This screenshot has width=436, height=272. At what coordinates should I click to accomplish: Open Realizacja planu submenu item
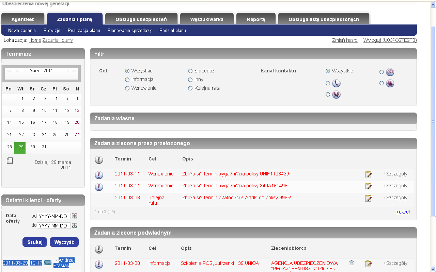click(84, 30)
